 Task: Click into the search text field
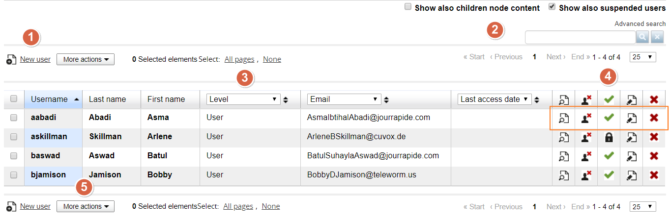[580, 37]
